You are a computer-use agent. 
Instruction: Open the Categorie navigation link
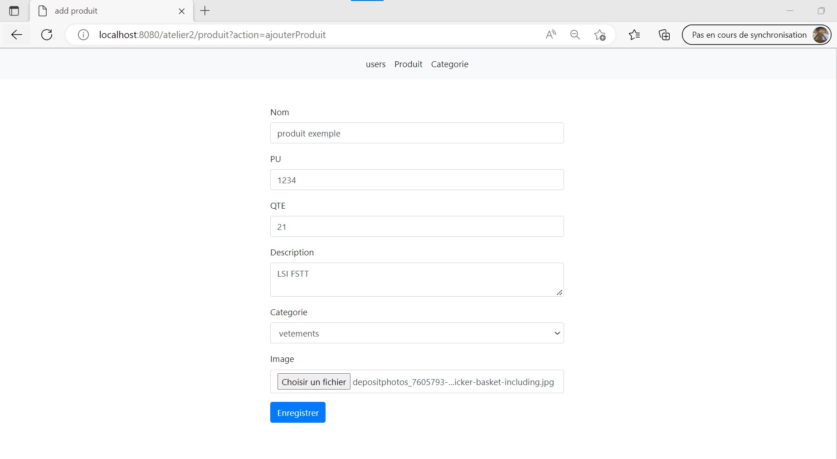[x=449, y=64]
